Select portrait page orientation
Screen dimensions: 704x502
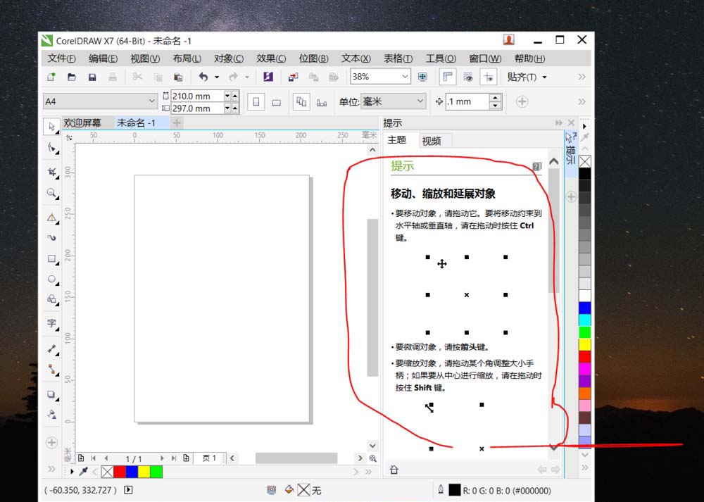coord(256,102)
